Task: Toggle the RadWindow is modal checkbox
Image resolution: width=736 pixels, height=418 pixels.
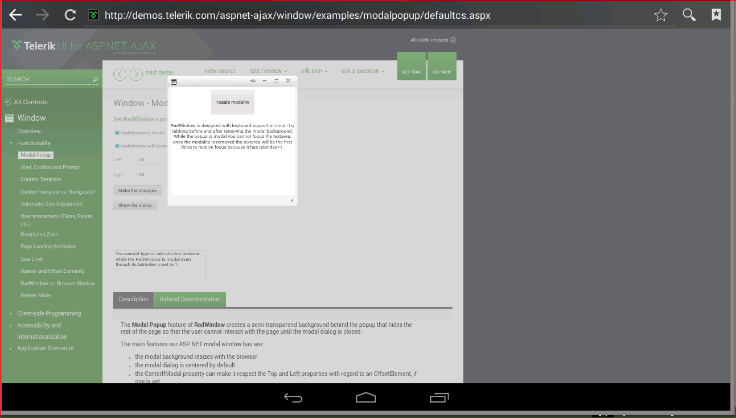Action: [117, 133]
